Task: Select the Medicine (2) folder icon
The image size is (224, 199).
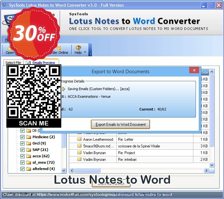Action: pyautogui.click(x=29, y=137)
